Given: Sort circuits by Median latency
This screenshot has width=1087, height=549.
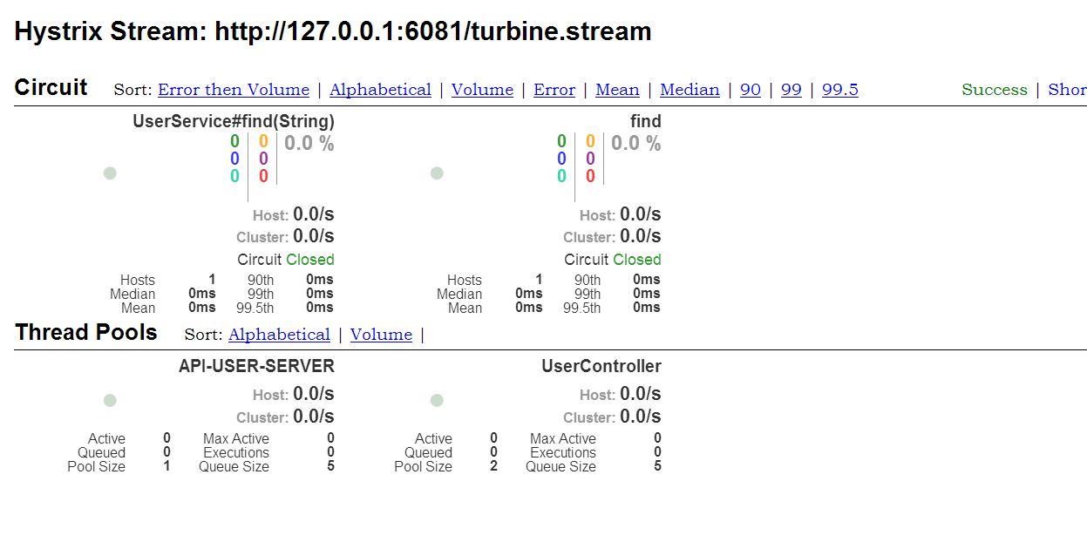Looking at the screenshot, I should [x=690, y=90].
